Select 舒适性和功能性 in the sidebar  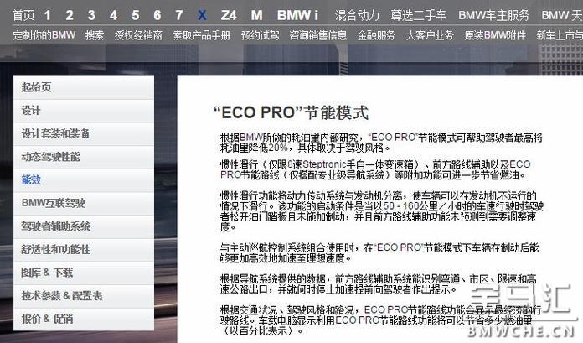(84, 250)
